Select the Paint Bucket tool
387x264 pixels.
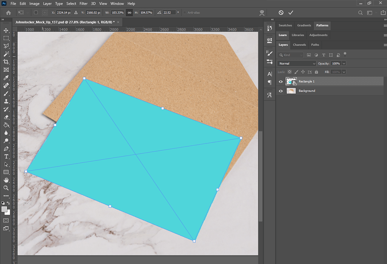coord(6,125)
